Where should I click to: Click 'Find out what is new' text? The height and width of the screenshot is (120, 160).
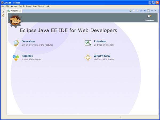(x=104, y=59)
